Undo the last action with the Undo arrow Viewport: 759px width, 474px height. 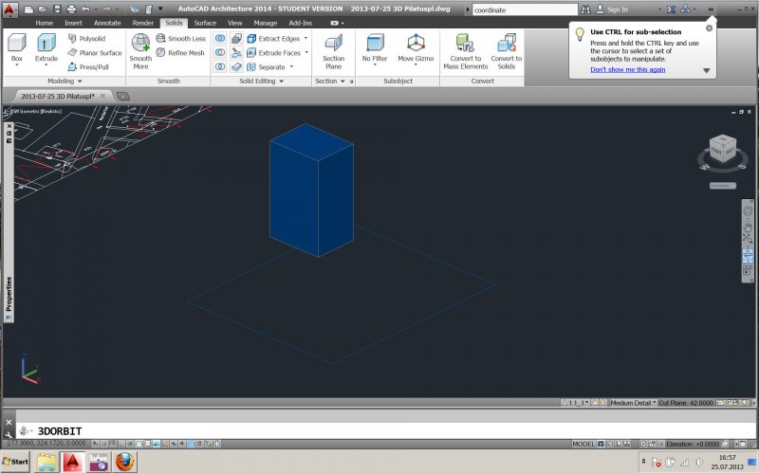point(85,9)
